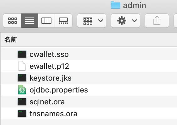Select the ewallet.p12 file name
The width and height of the screenshot is (177, 125).
click(49, 66)
